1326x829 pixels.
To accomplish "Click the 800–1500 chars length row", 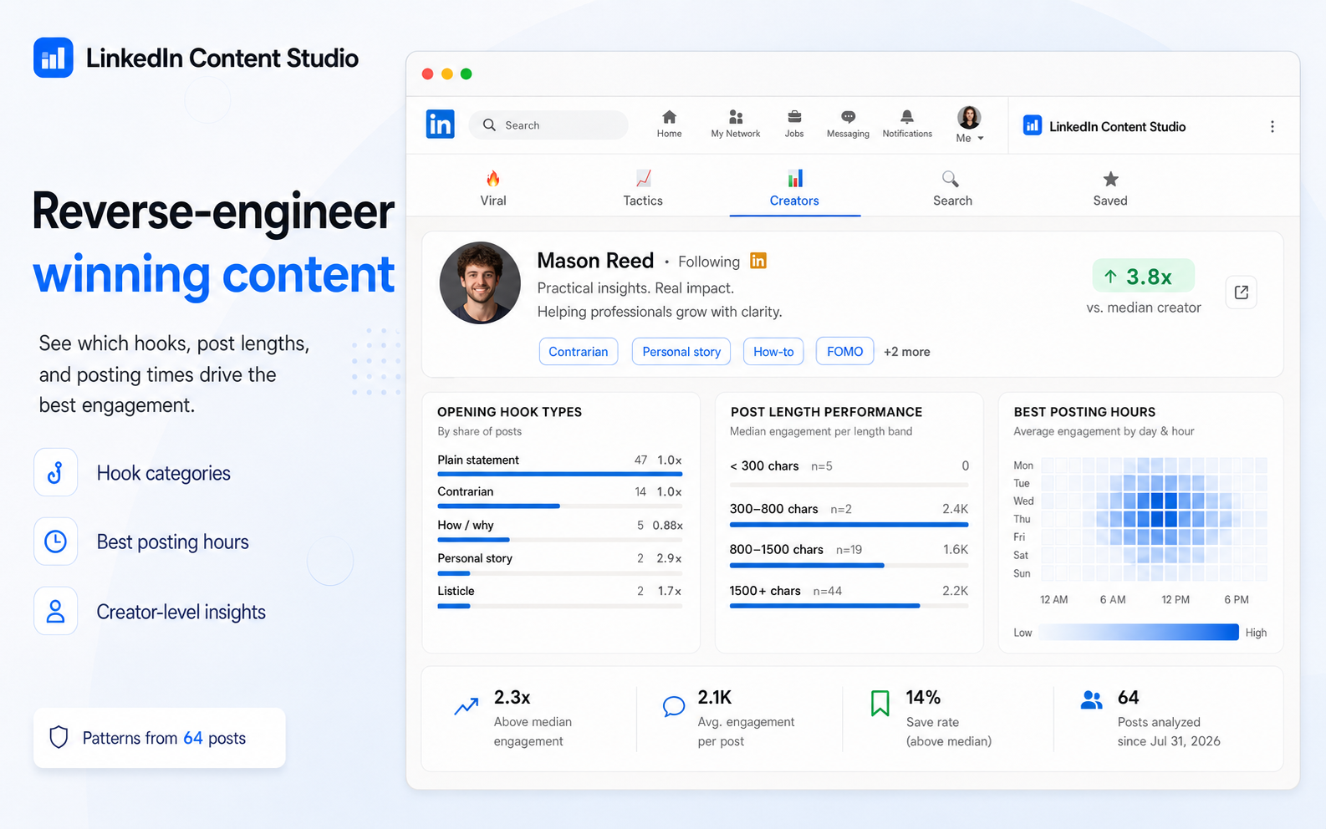I will (849, 555).
